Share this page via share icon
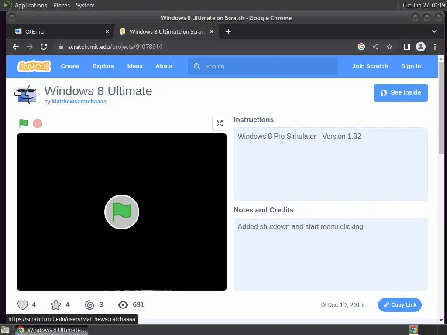The image size is (447, 335). [375, 47]
